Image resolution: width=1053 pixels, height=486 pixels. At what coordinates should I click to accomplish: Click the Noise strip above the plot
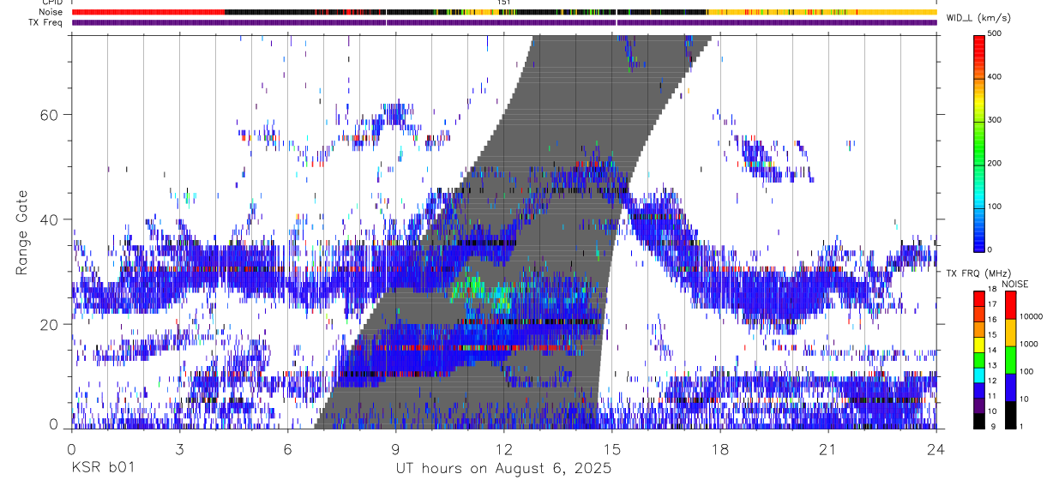pyautogui.click(x=504, y=12)
